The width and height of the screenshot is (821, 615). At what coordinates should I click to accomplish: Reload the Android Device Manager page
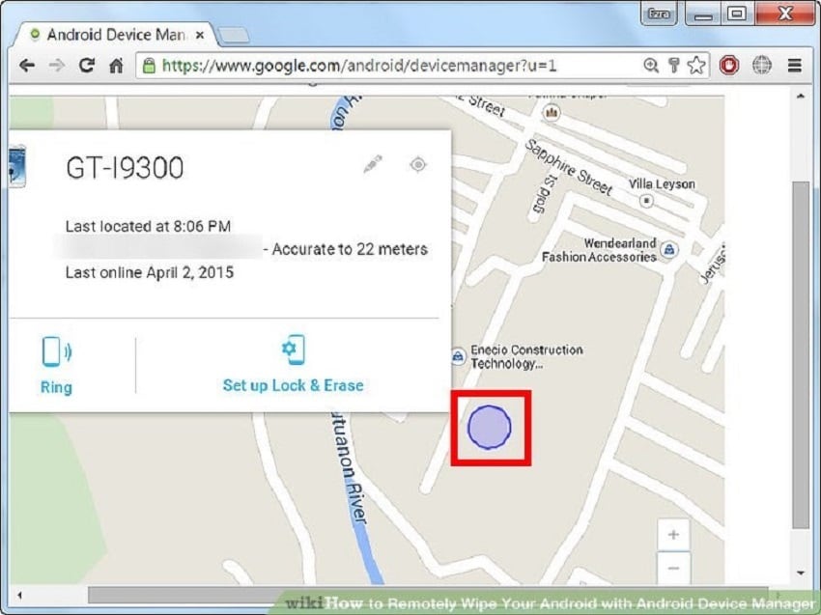(x=87, y=65)
